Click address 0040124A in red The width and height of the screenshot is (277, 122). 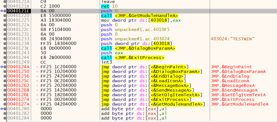point(19,67)
